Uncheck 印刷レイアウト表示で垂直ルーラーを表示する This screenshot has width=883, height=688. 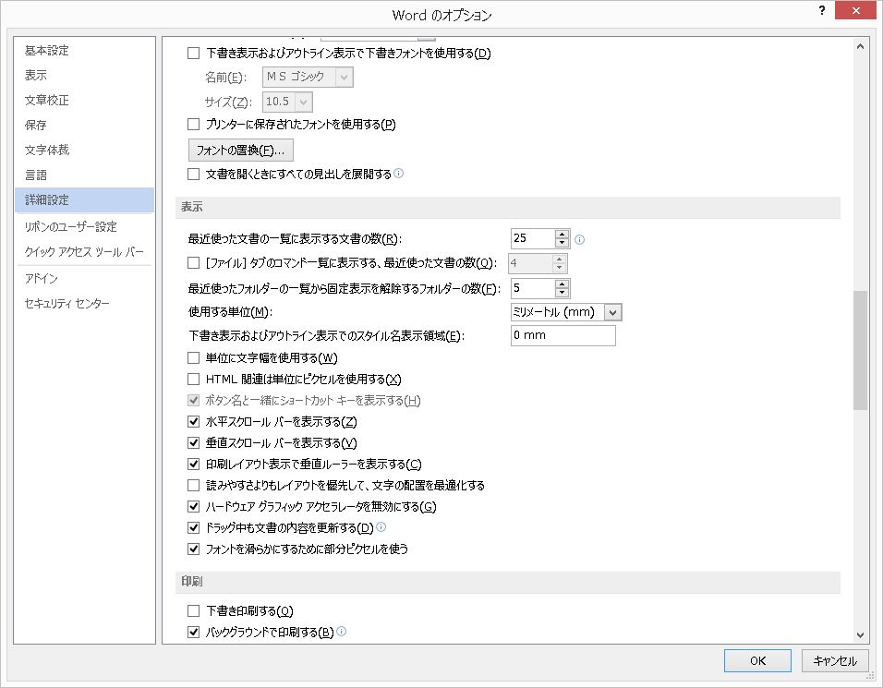pos(193,465)
